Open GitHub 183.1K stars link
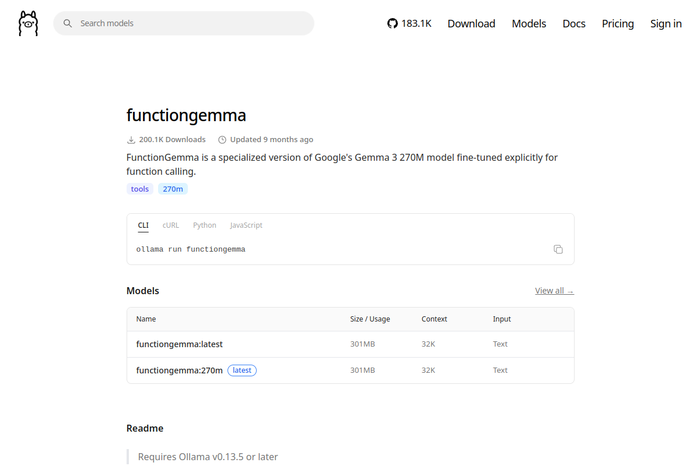This screenshot has height=466, width=700. point(409,23)
